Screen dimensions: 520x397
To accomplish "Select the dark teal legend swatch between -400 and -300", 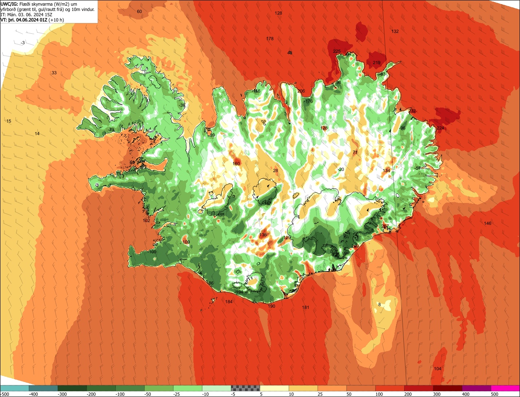I will 43,388.
